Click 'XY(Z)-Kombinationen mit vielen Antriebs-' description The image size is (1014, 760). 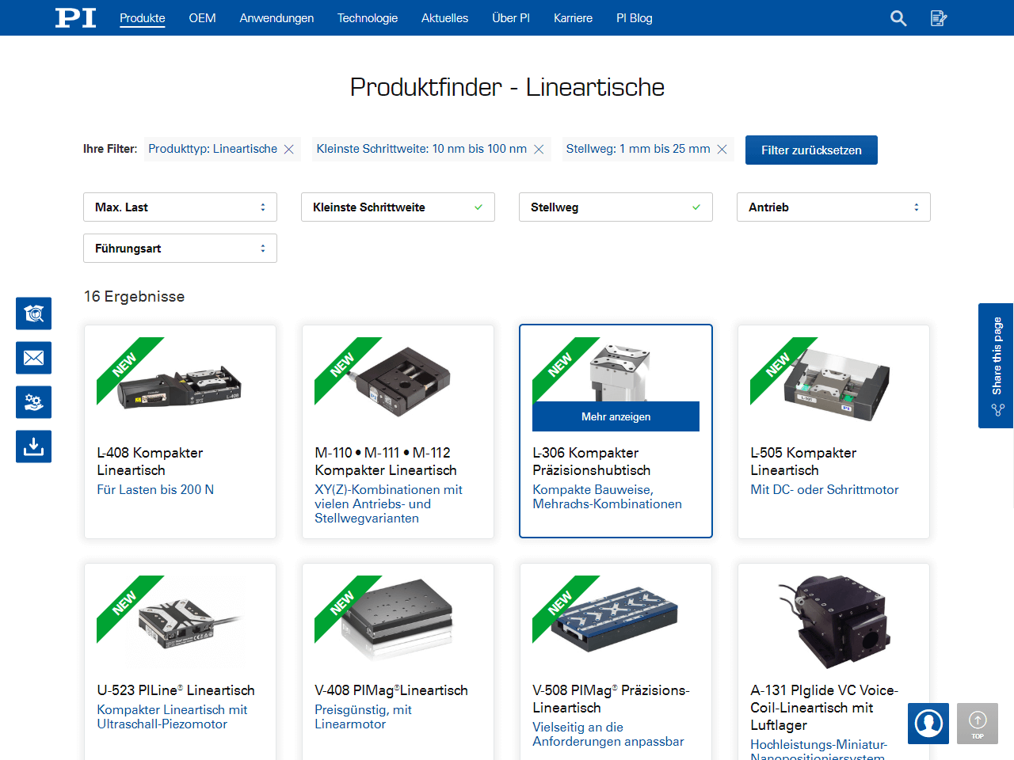(388, 504)
